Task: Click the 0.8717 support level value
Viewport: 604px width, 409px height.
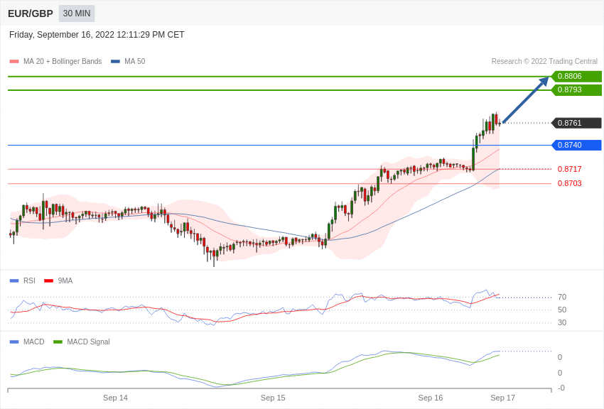Action: 570,169
